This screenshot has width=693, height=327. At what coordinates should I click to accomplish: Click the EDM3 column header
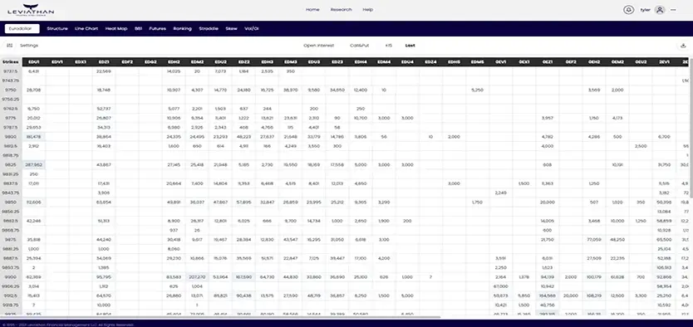pyautogui.click(x=290, y=62)
